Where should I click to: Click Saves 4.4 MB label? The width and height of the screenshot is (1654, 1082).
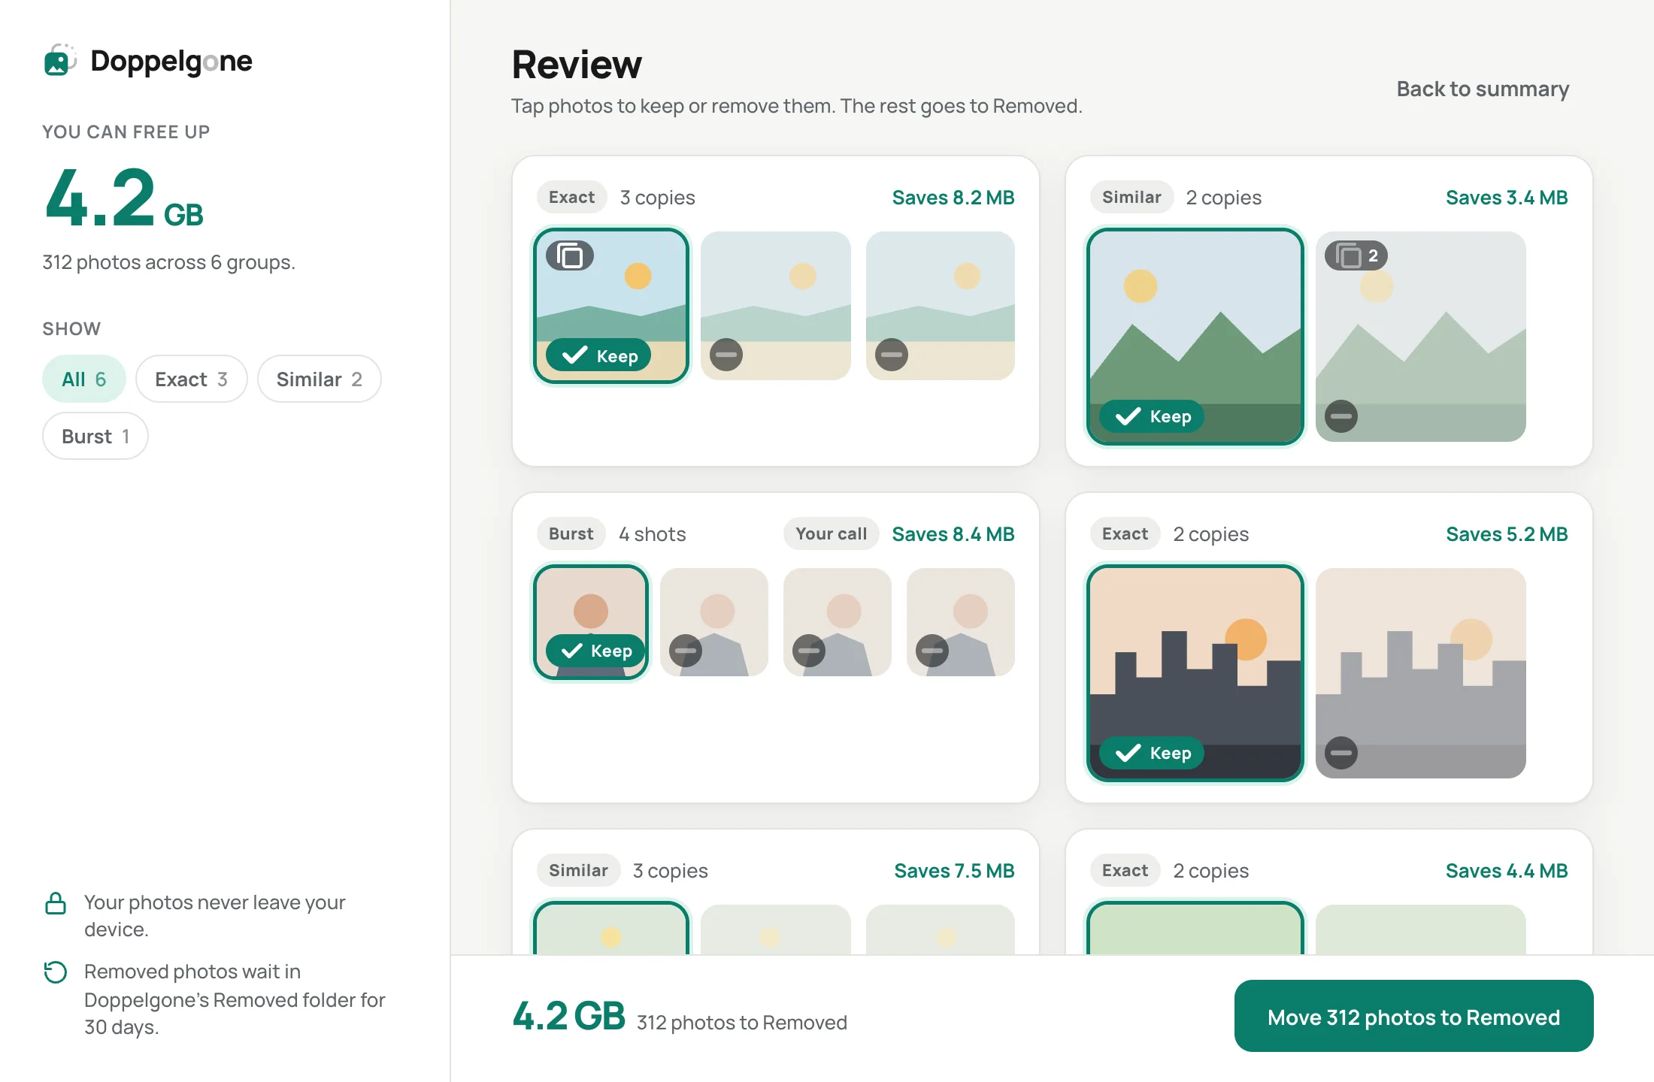tap(1507, 870)
